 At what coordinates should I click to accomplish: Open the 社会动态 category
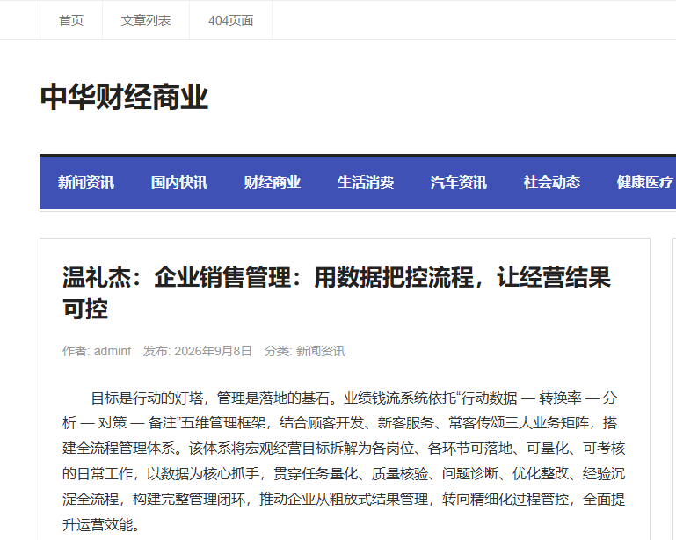pos(552,182)
